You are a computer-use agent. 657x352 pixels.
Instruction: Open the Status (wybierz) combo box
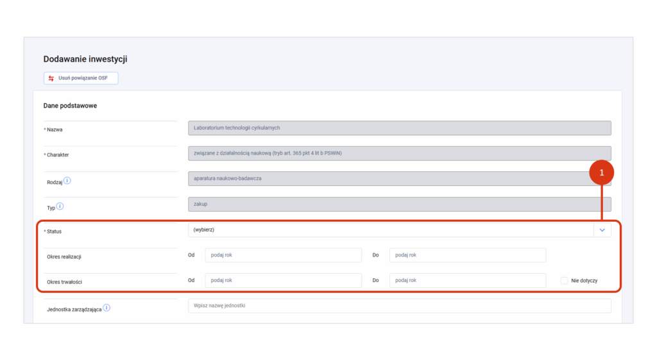(x=399, y=230)
